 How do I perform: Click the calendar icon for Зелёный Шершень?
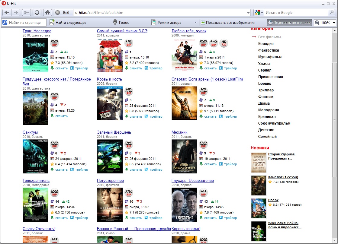[127, 159]
